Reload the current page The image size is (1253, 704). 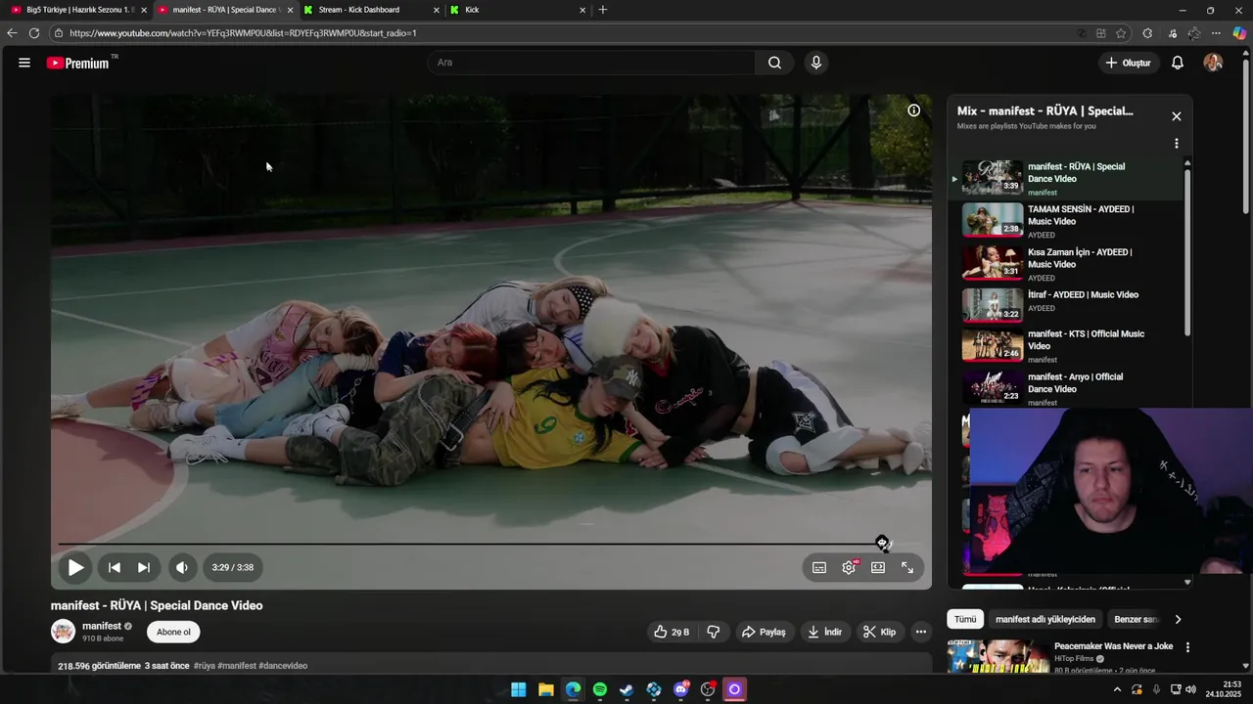pyautogui.click(x=34, y=33)
